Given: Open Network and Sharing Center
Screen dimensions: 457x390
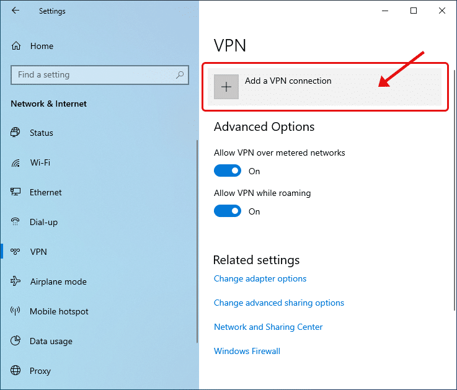Looking at the screenshot, I should click(268, 327).
